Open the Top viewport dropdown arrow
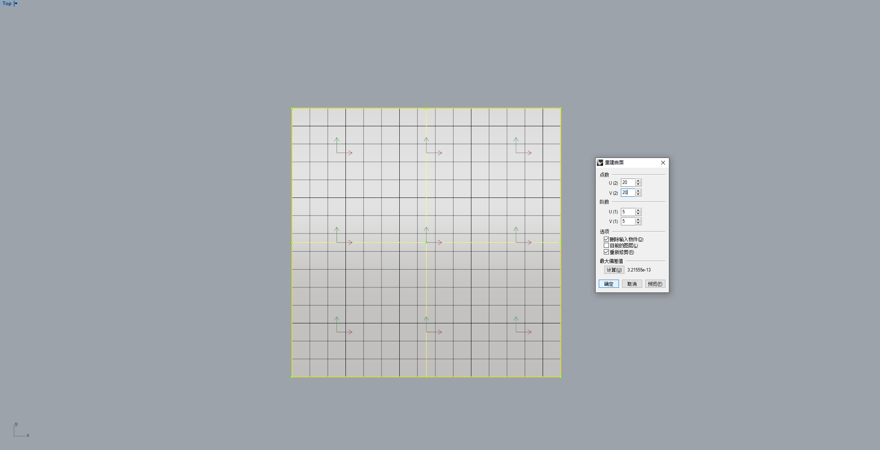Screen dimensions: 880x450 16,3
